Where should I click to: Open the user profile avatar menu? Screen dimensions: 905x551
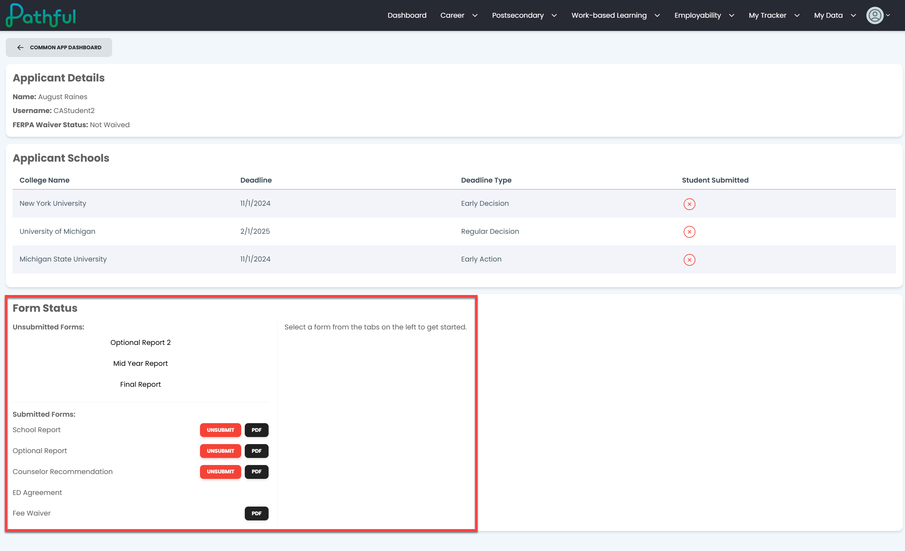click(x=874, y=15)
